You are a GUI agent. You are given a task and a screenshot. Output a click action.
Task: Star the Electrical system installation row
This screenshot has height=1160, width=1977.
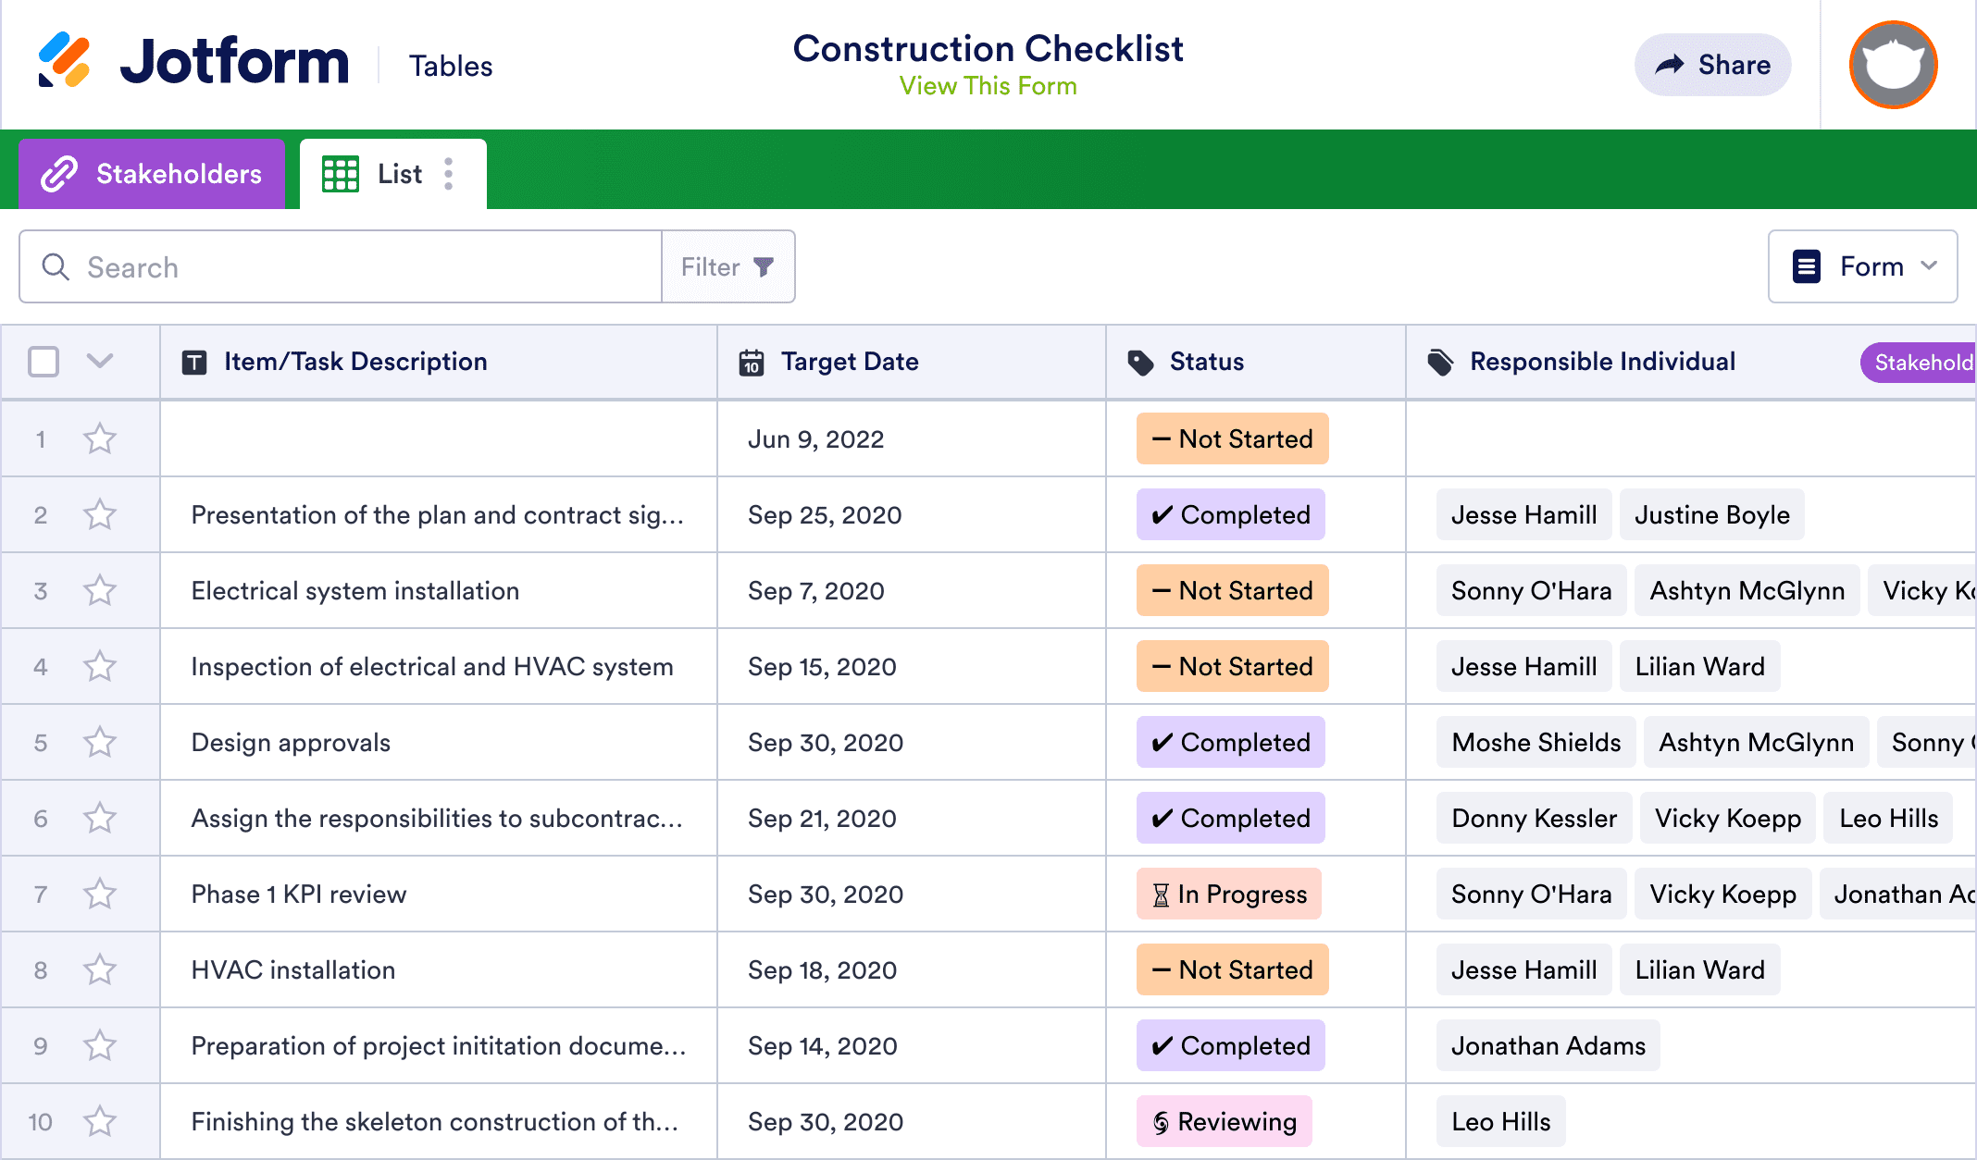[100, 590]
